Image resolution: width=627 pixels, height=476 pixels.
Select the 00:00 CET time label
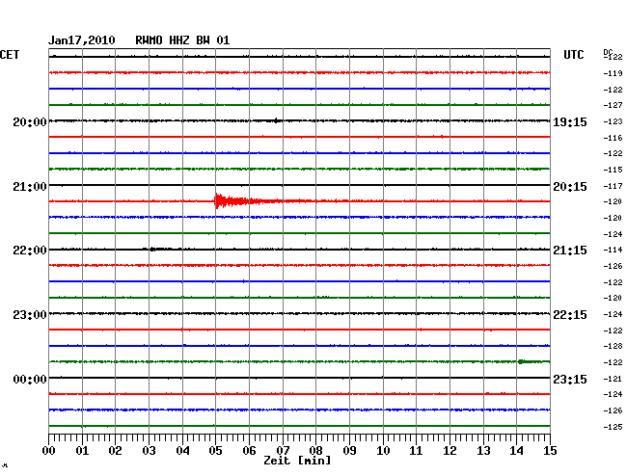tap(30, 379)
